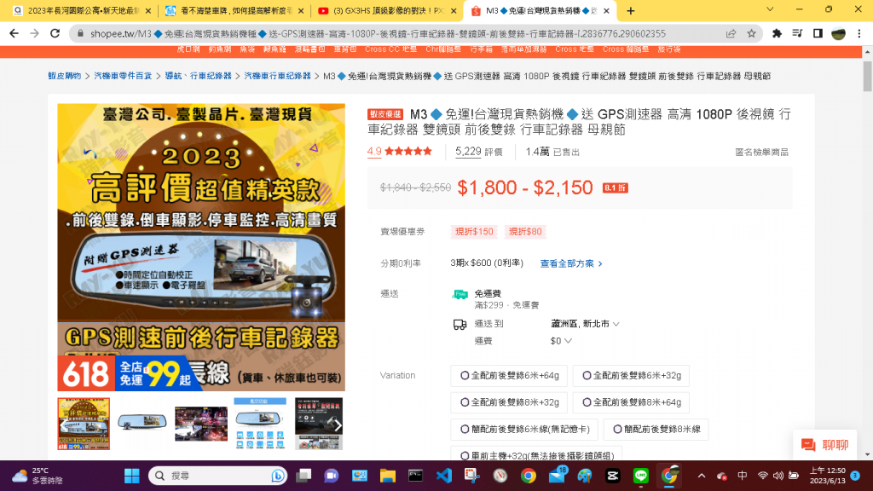This screenshot has width=873, height=491.
Task: Open the Mail app with 18 badge
Action: point(558,475)
